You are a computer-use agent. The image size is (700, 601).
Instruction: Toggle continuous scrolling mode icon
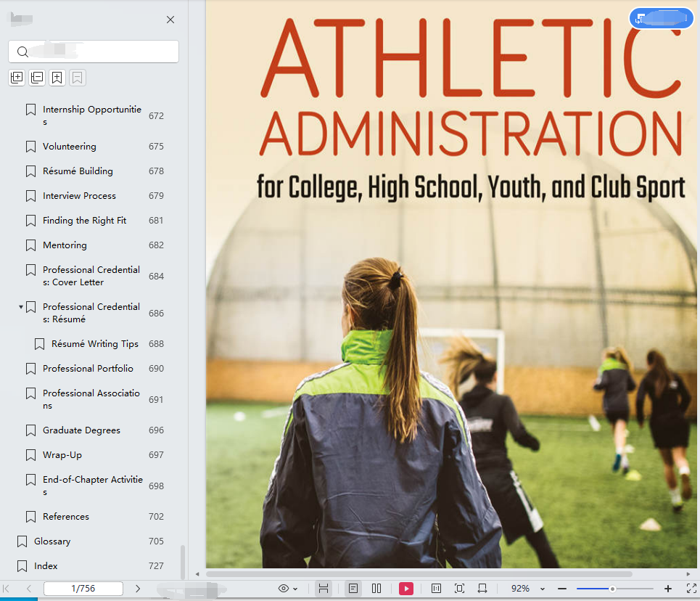(x=324, y=589)
